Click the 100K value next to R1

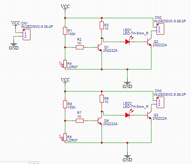coord(72,34)
